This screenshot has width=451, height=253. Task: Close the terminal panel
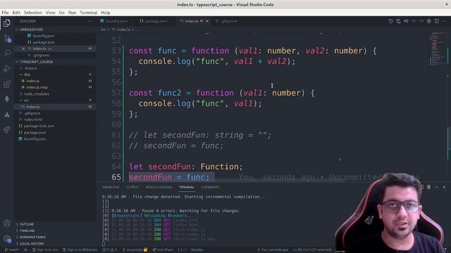pyautogui.click(x=444, y=187)
